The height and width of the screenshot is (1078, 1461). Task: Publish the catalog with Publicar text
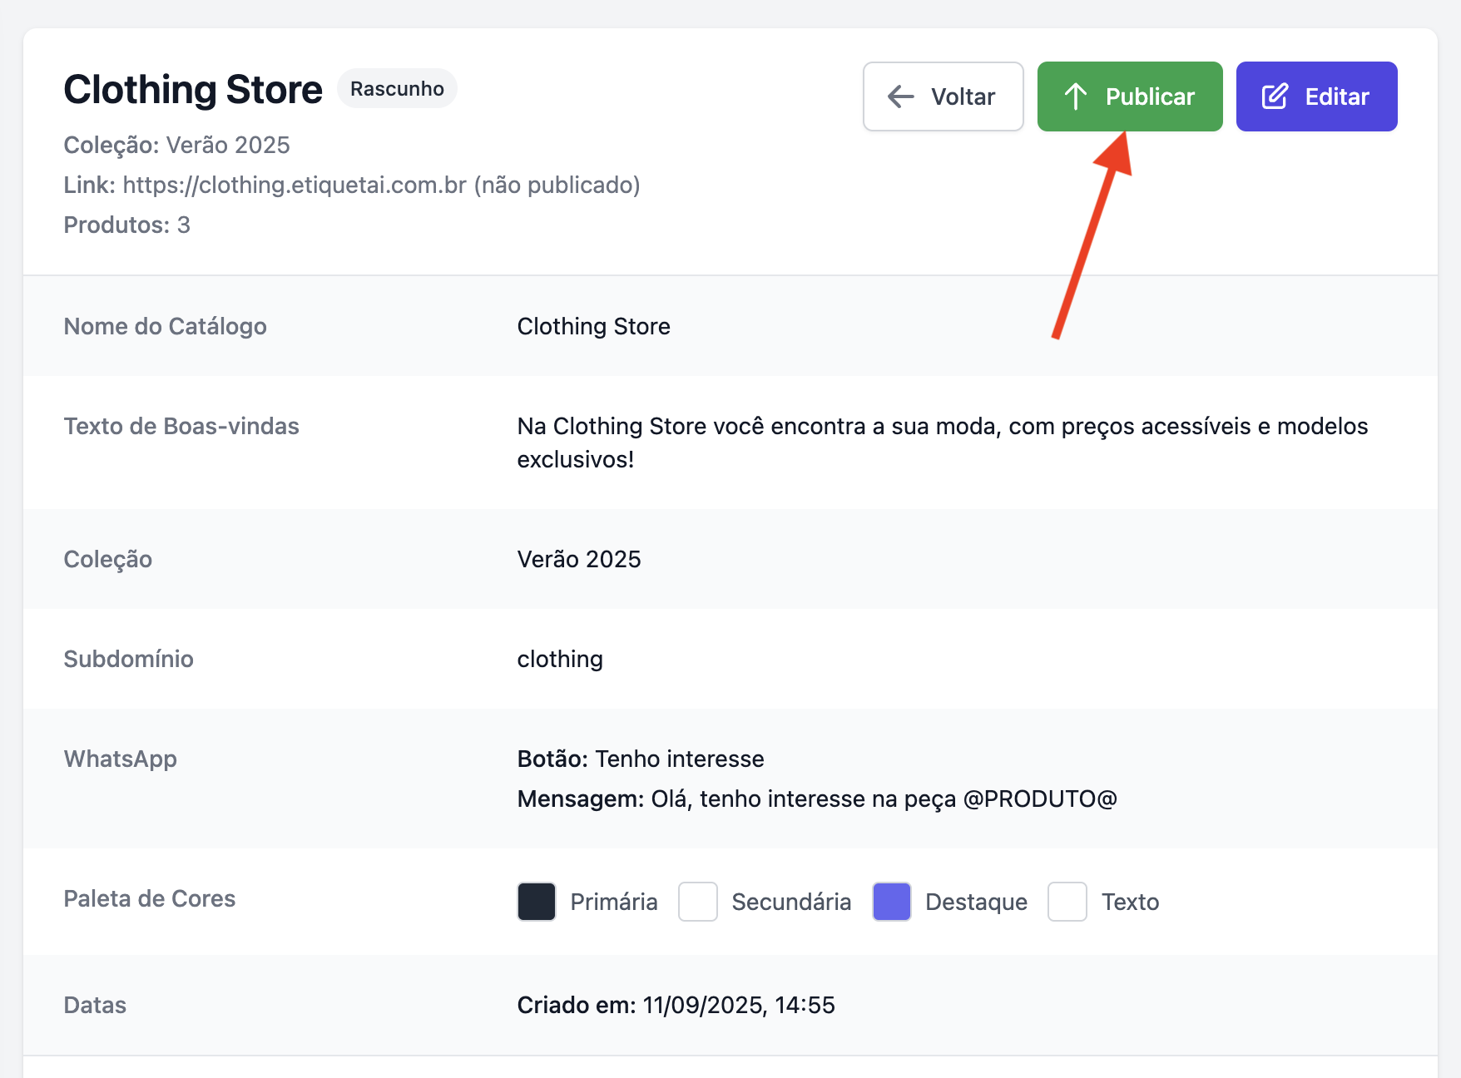tap(1150, 96)
